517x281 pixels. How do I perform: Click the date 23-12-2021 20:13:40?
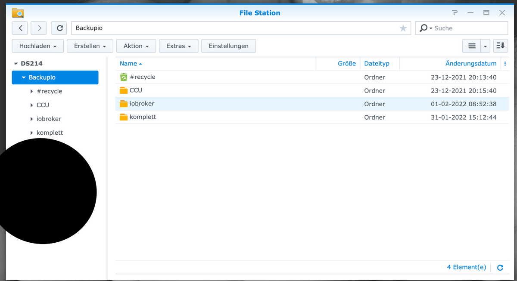click(x=464, y=77)
